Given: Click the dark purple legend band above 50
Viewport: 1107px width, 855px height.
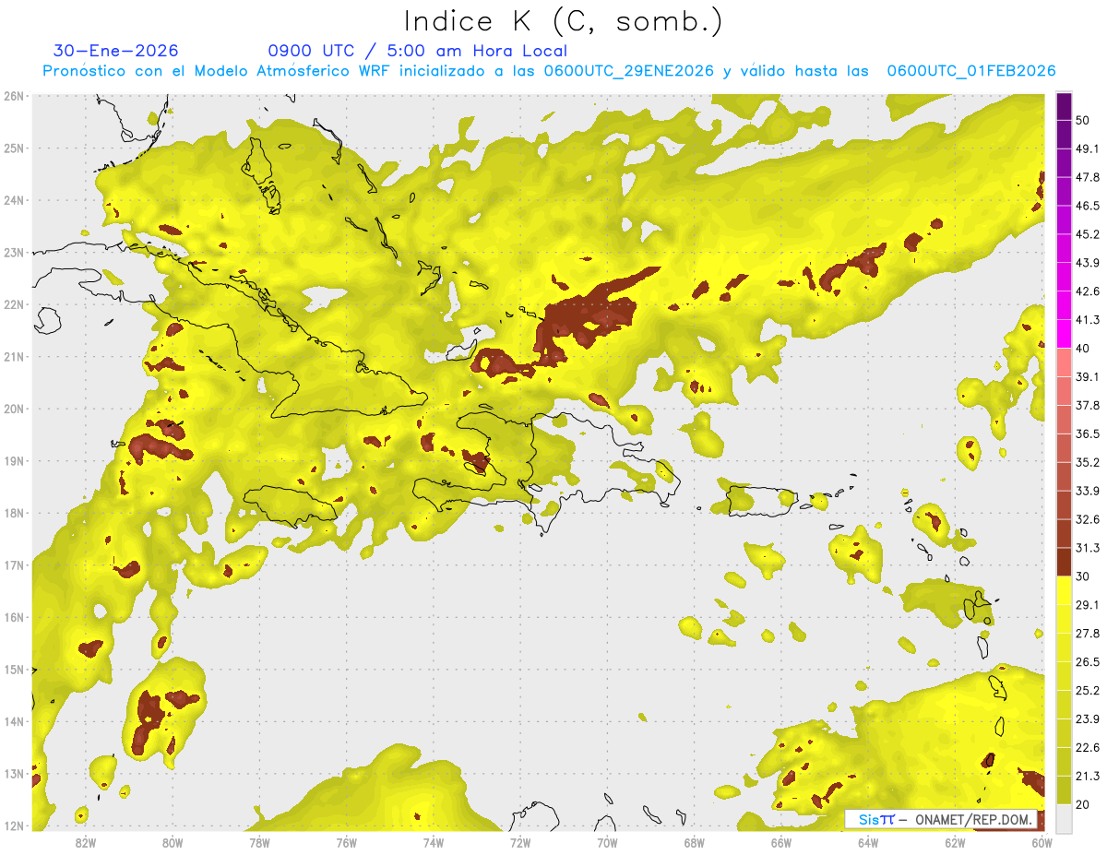Looking at the screenshot, I should pos(1064,108).
